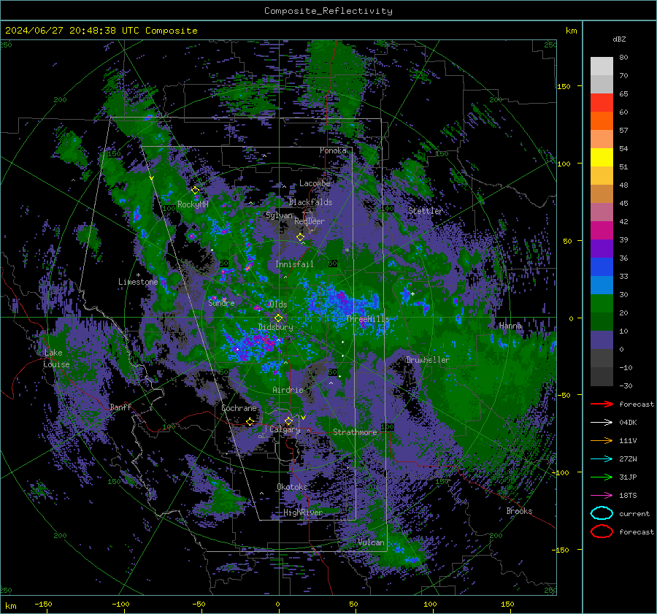Click the ThreeHills city label
Image resolution: width=657 pixels, height=614 pixels.
click(367, 319)
